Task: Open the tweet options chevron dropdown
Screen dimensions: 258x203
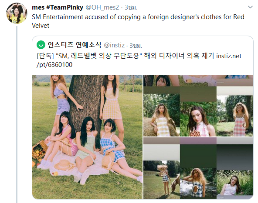Action: (x=250, y=7)
